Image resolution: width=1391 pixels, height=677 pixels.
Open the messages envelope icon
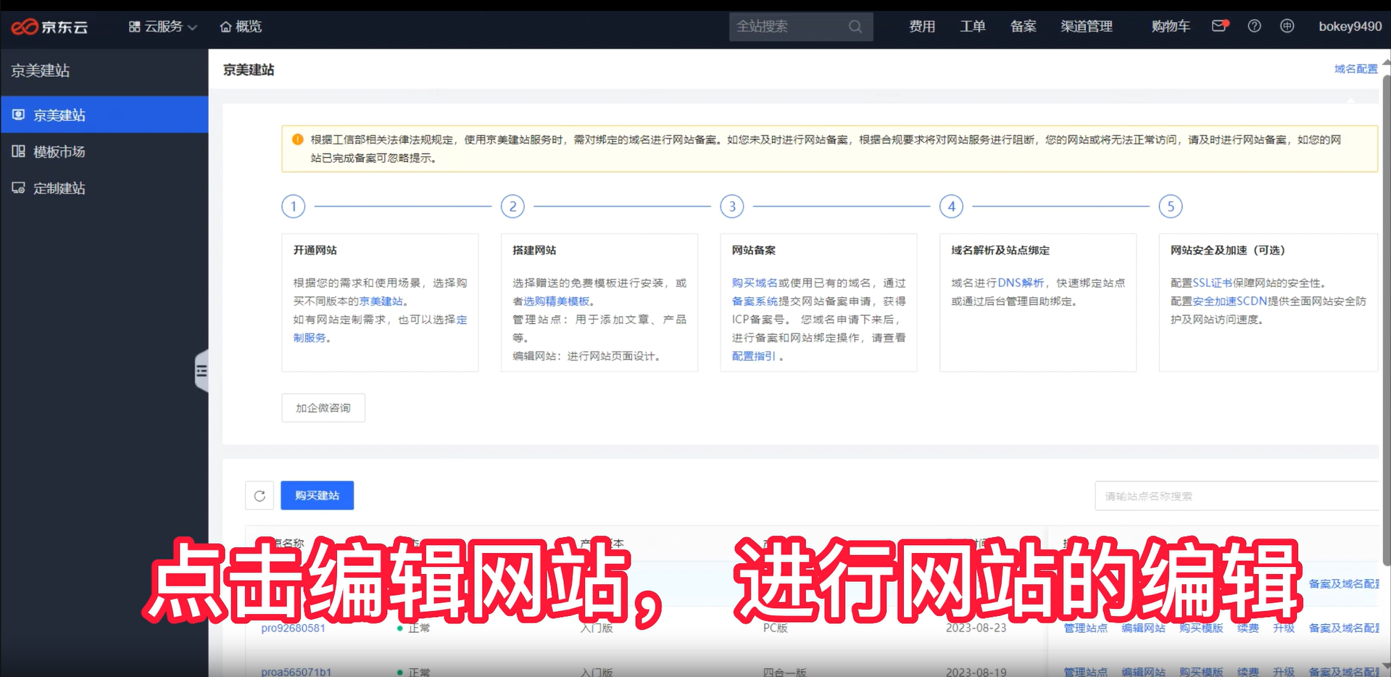pyautogui.click(x=1220, y=26)
